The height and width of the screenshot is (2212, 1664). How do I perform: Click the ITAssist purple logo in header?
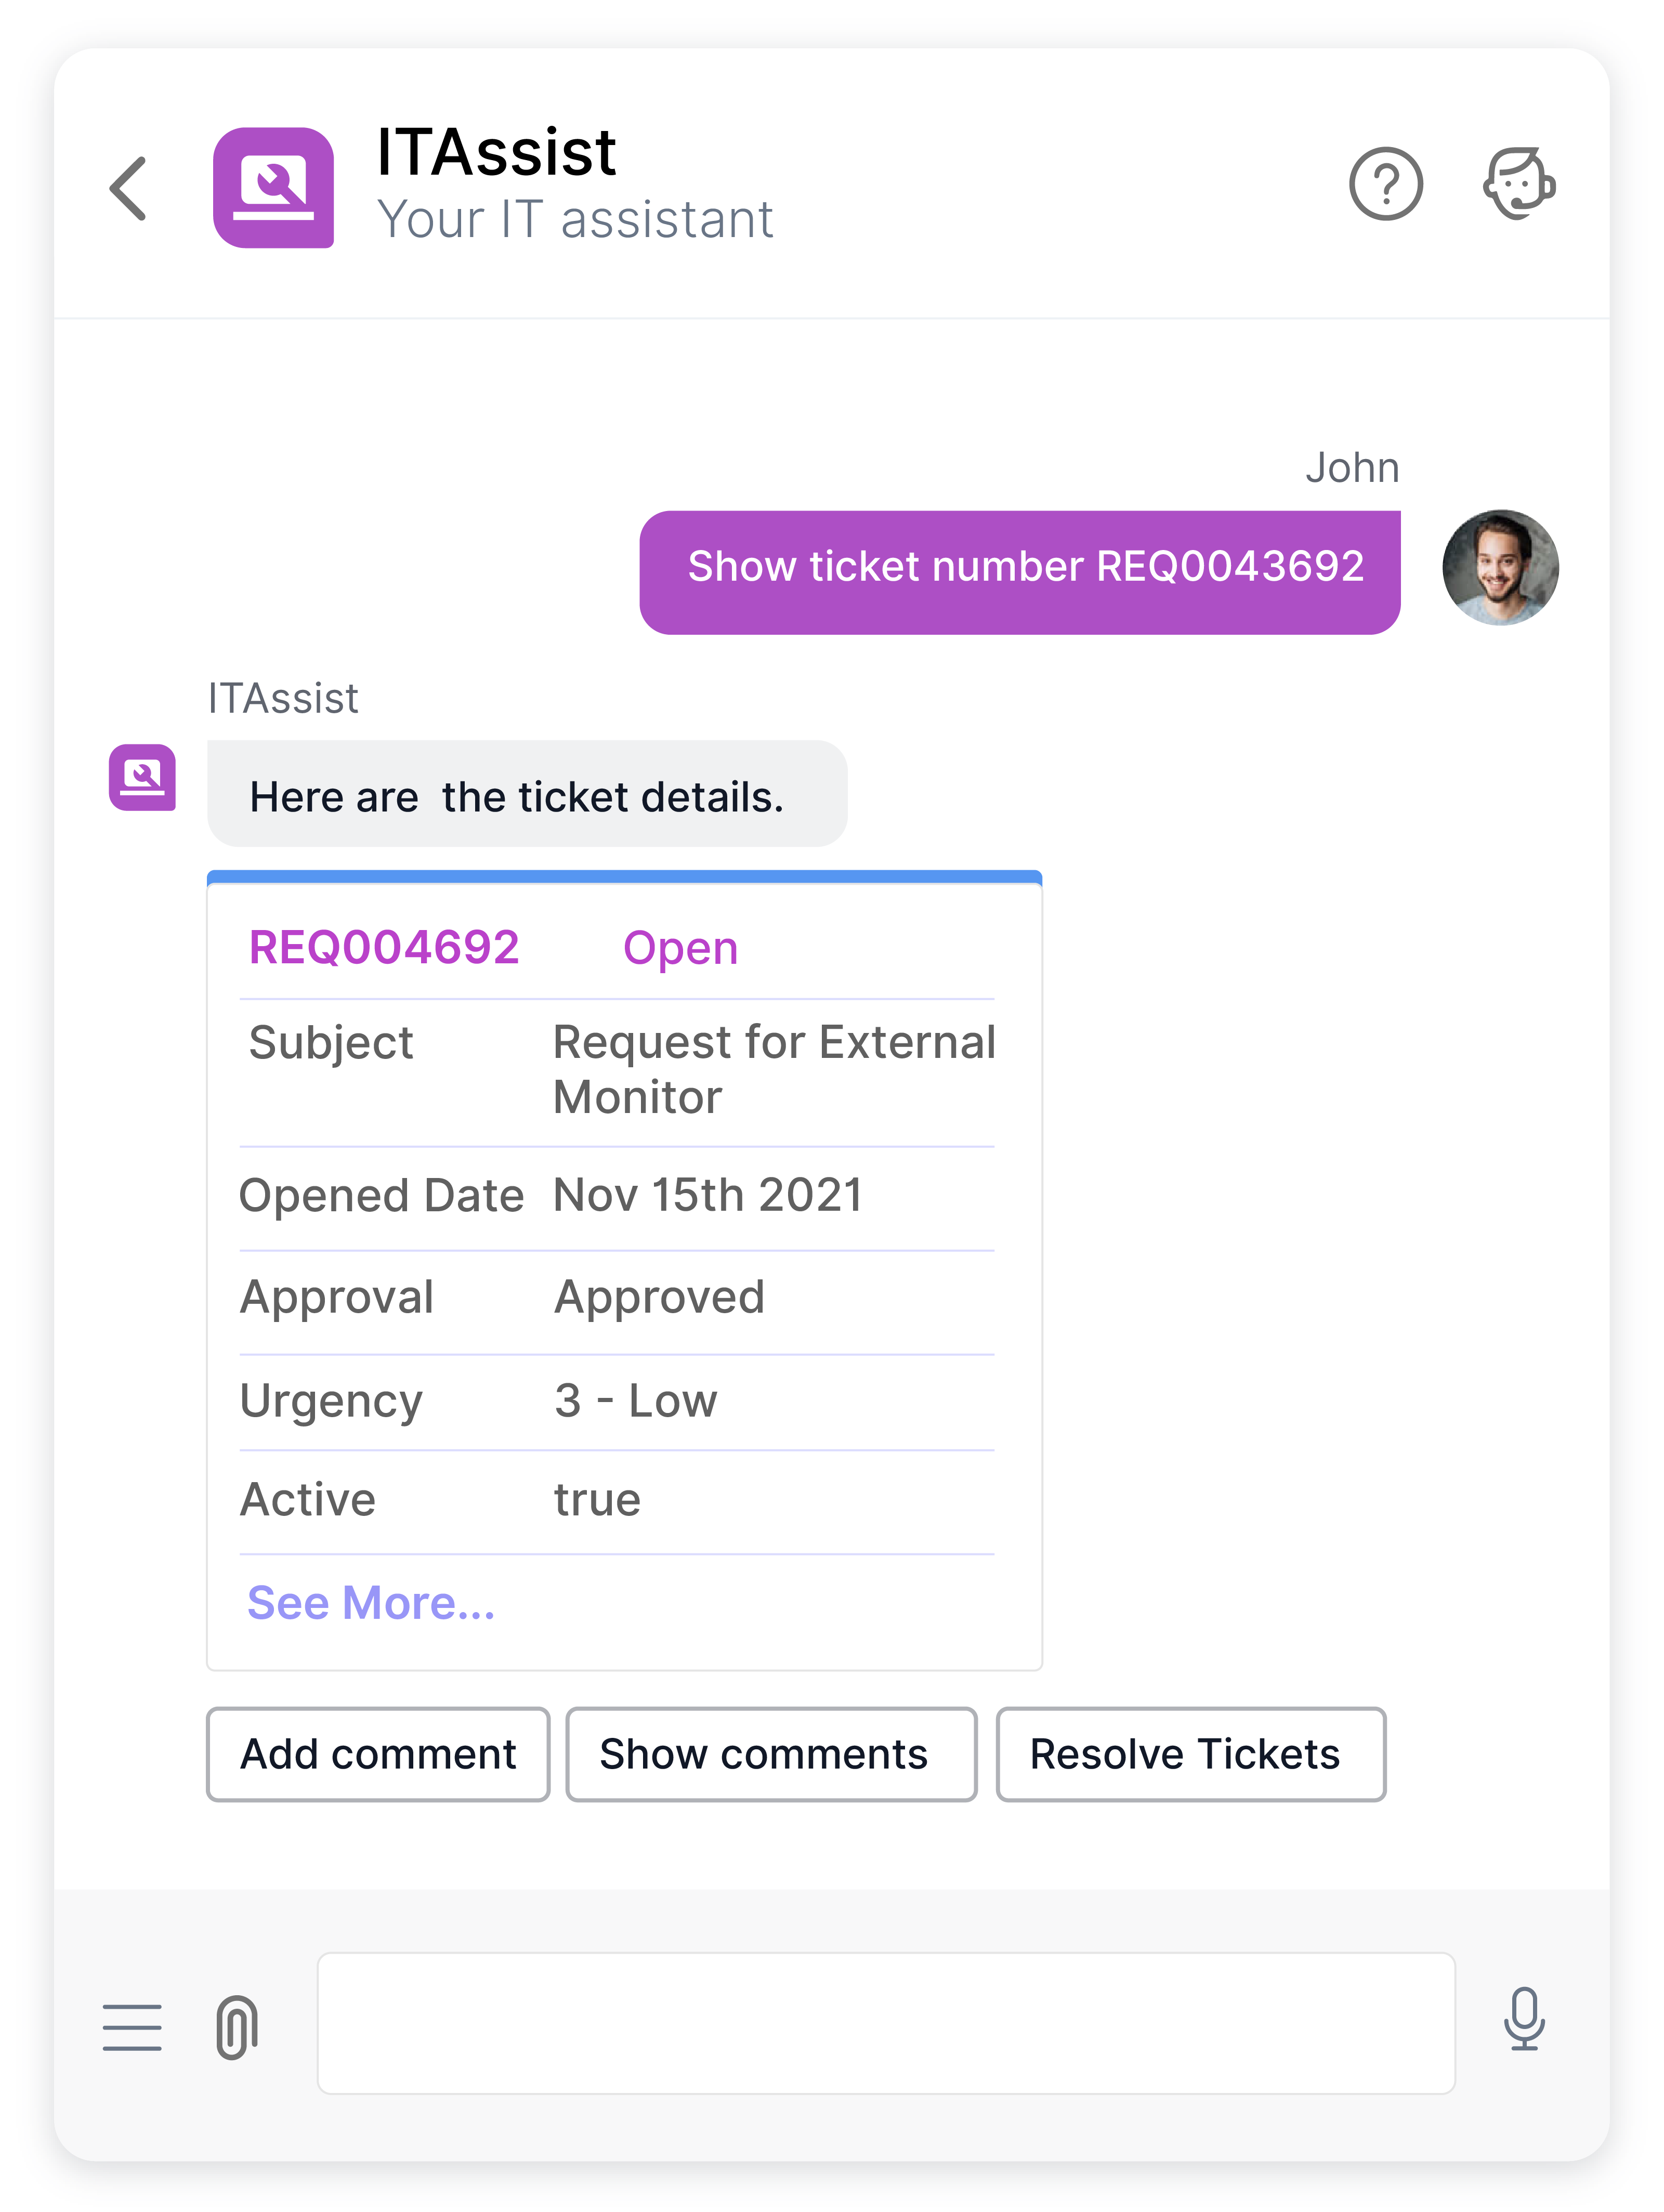[x=273, y=188]
